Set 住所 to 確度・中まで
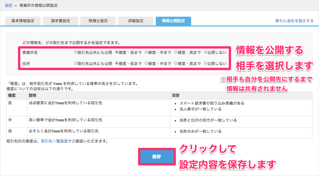 [x=146, y=63]
